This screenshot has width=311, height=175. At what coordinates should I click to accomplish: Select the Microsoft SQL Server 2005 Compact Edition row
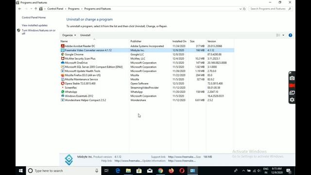pyautogui.click(x=147, y=67)
